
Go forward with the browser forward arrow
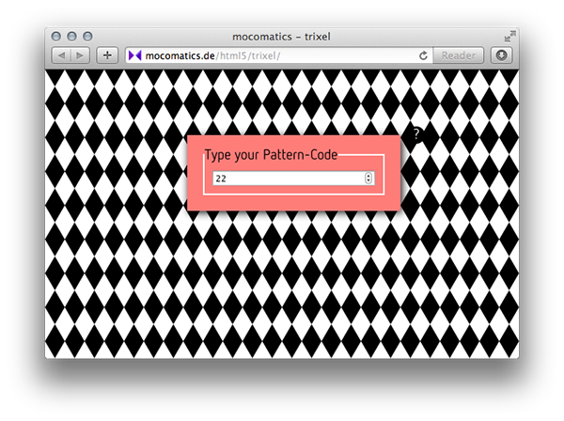(80, 55)
